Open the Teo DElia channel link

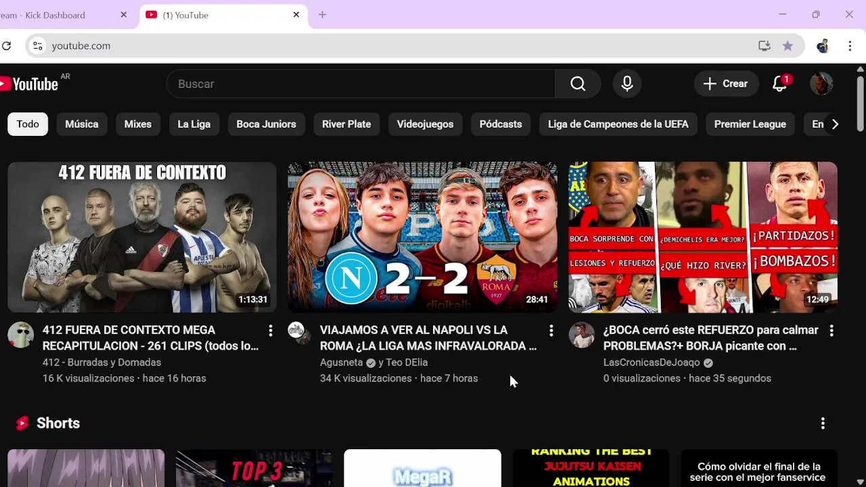(x=407, y=363)
